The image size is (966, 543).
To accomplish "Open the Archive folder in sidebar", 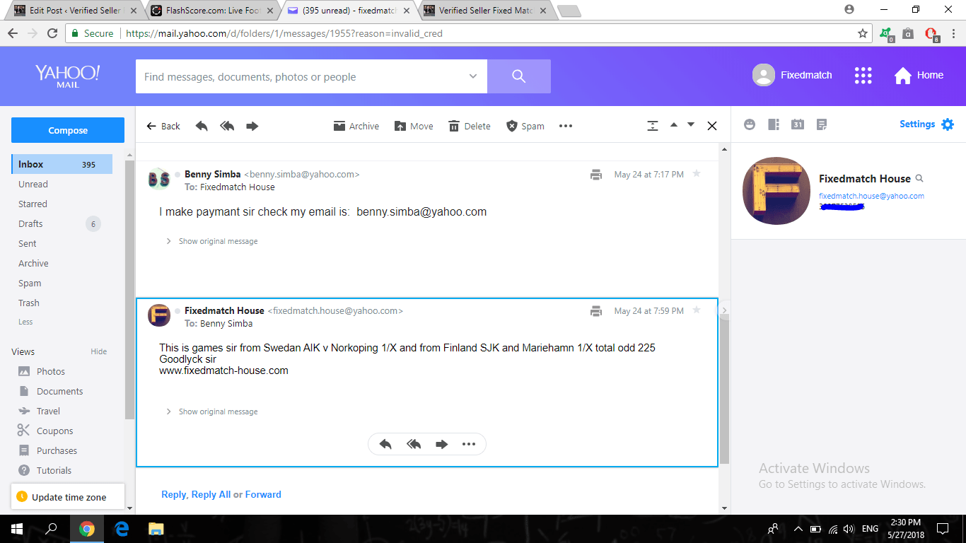I will tap(33, 263).
